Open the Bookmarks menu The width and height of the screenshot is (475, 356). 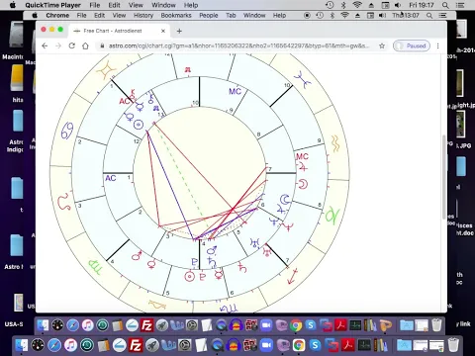[x=176, y=16]
